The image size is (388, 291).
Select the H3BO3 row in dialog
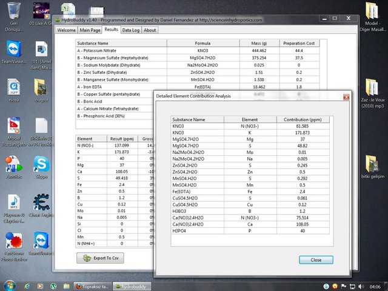[250, 212]
